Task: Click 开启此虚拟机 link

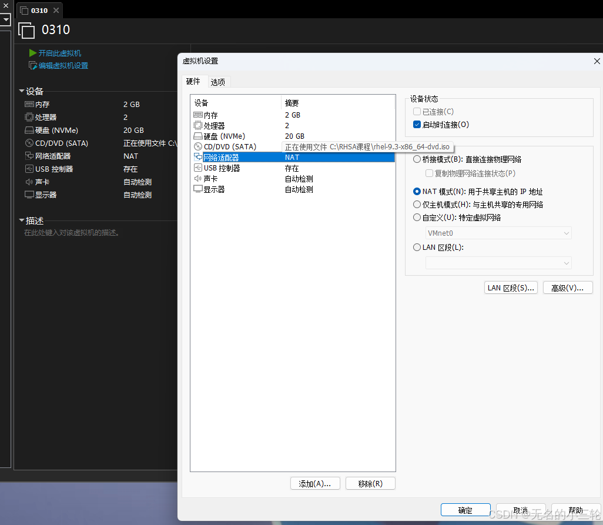Action: 59,53
